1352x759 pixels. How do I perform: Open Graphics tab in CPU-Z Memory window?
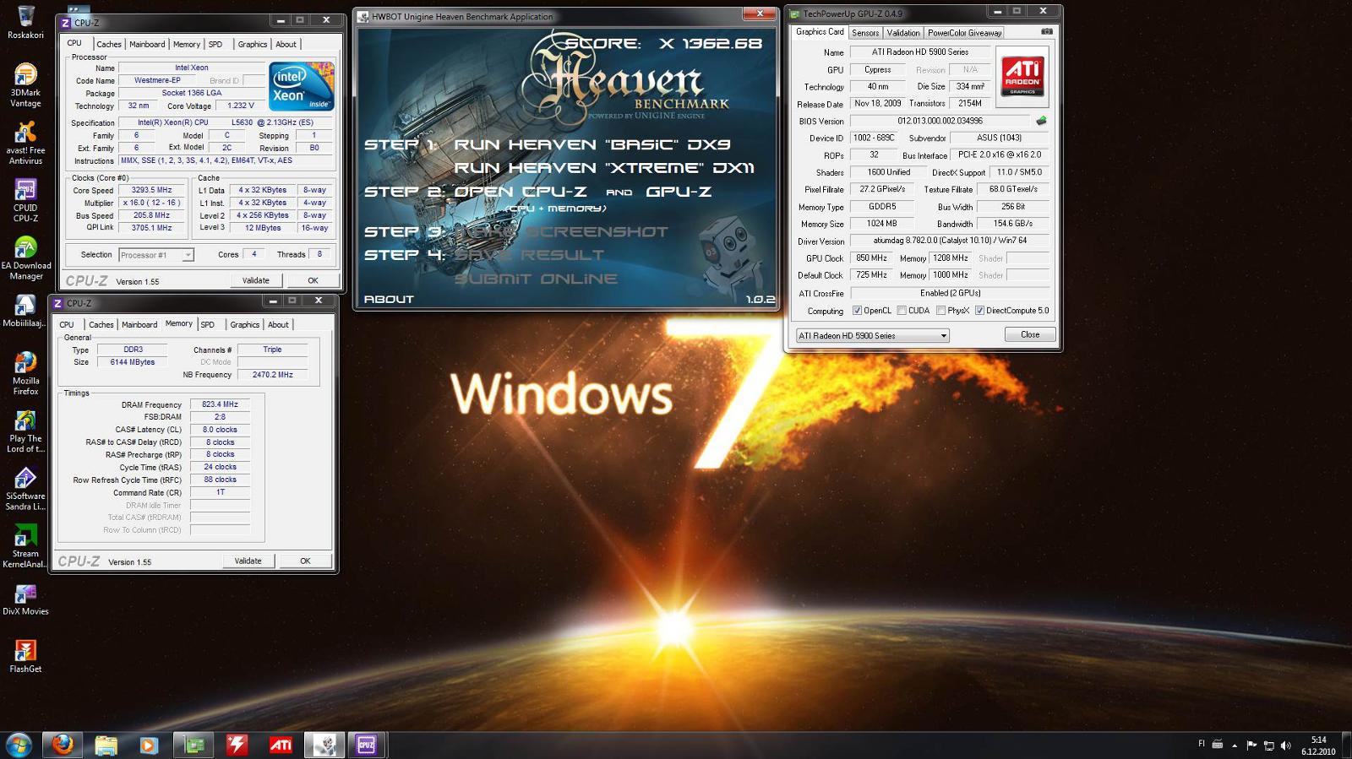[245, 324]
